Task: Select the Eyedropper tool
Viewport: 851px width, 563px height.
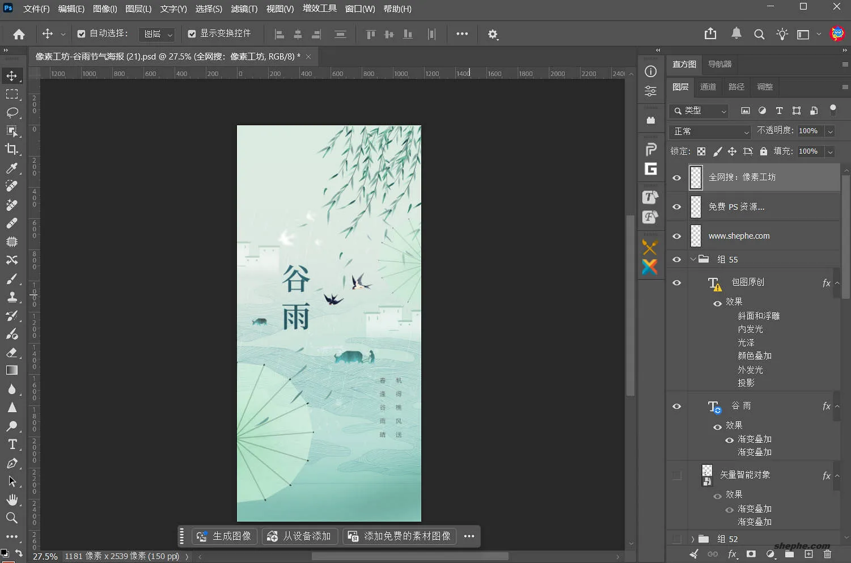Action: coord(12,168)
